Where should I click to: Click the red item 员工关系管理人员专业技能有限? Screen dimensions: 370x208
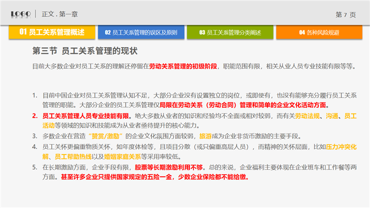pyautogui.click(x=86, y=116)
